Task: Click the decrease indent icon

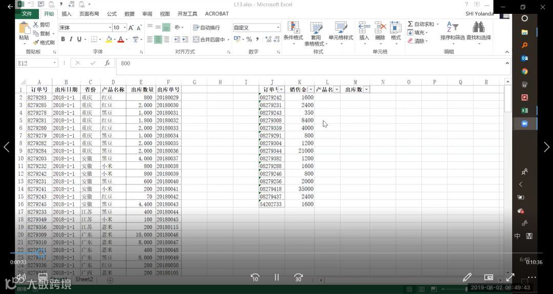Action: [x=177, y=39]
